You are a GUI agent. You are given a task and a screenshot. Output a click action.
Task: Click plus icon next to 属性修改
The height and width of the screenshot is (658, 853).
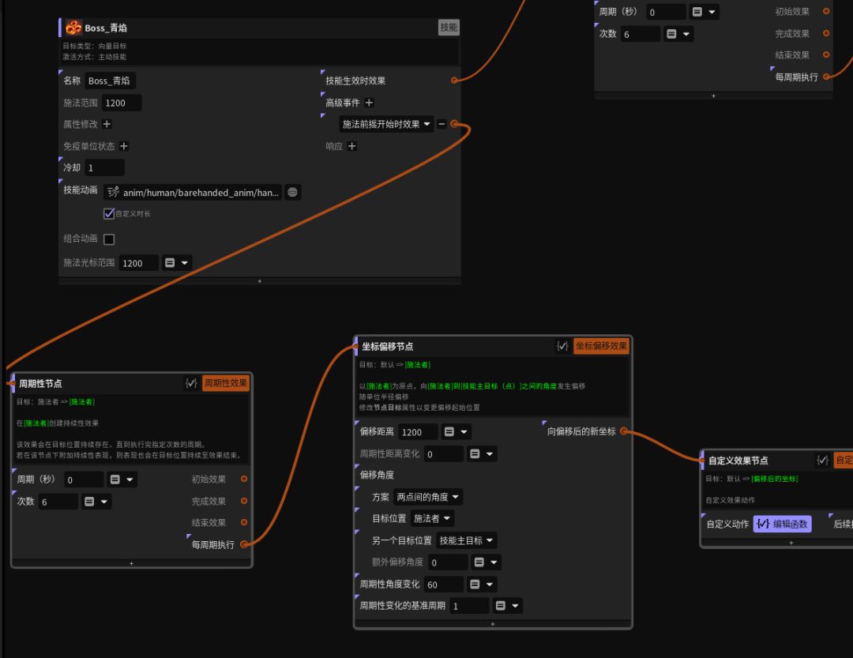pyautogui.click(x=107, y=124)
